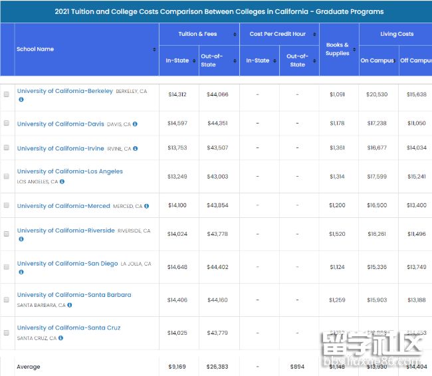Click the School Name column header
This screenshot has height=376, width=432.
pyautogui.click(x=87, y=49)
